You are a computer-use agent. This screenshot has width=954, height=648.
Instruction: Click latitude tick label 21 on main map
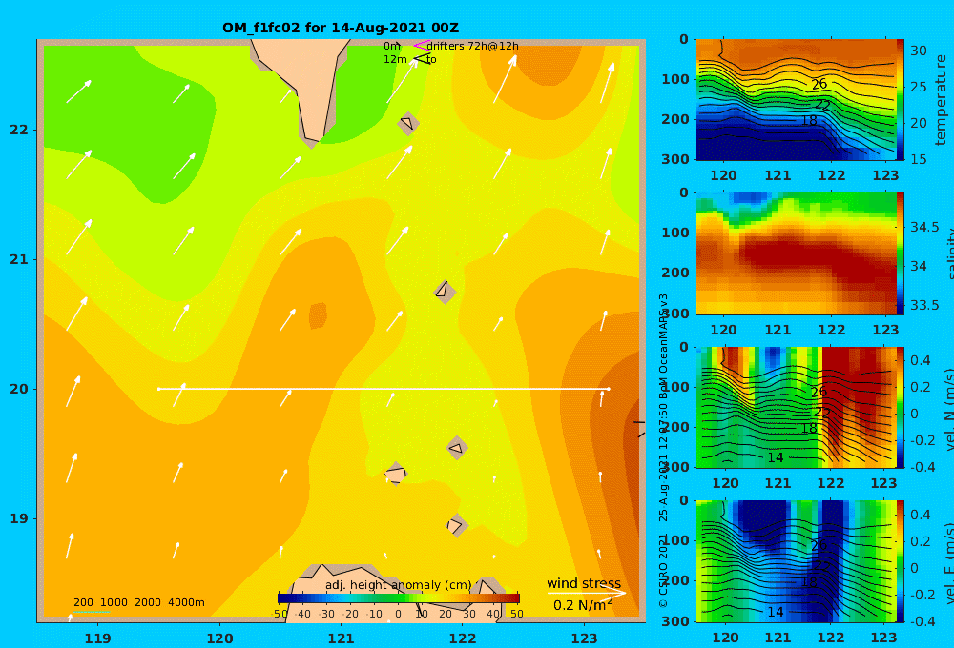19,259
